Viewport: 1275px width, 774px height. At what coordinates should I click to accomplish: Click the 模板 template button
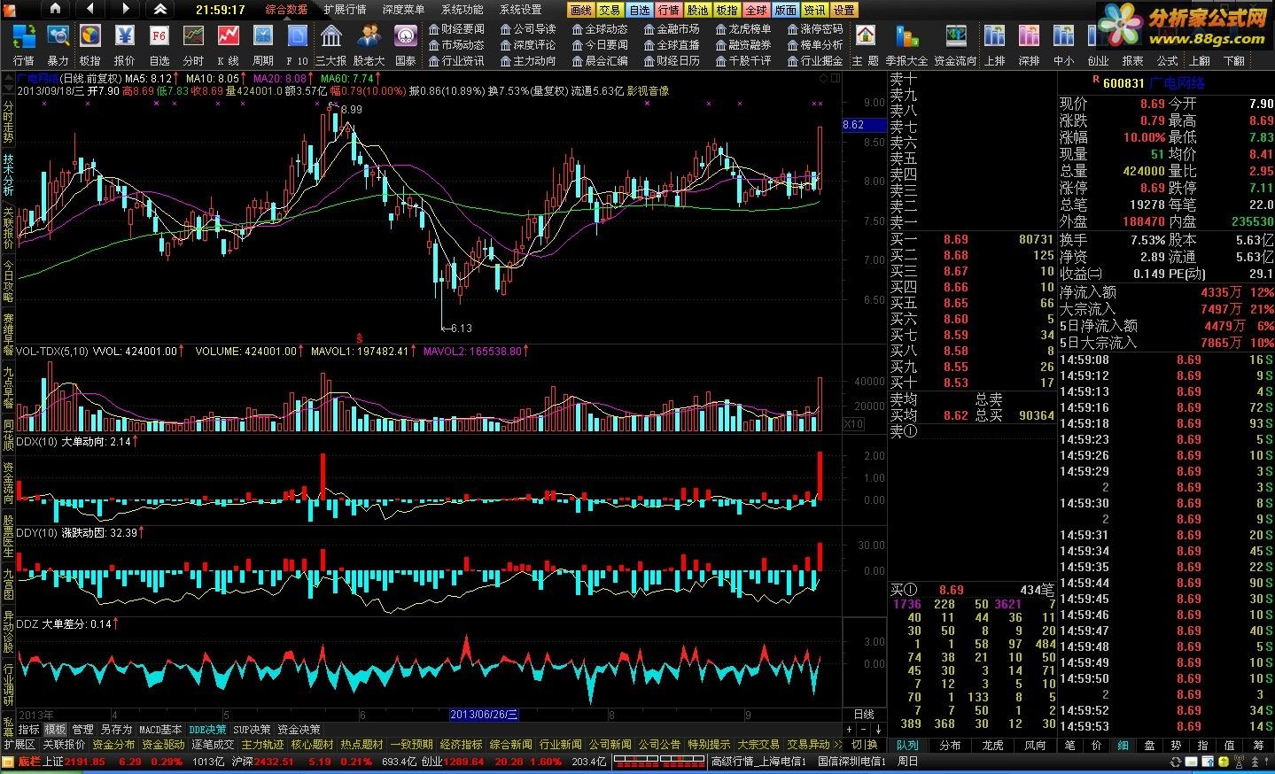tap(55, 730)
